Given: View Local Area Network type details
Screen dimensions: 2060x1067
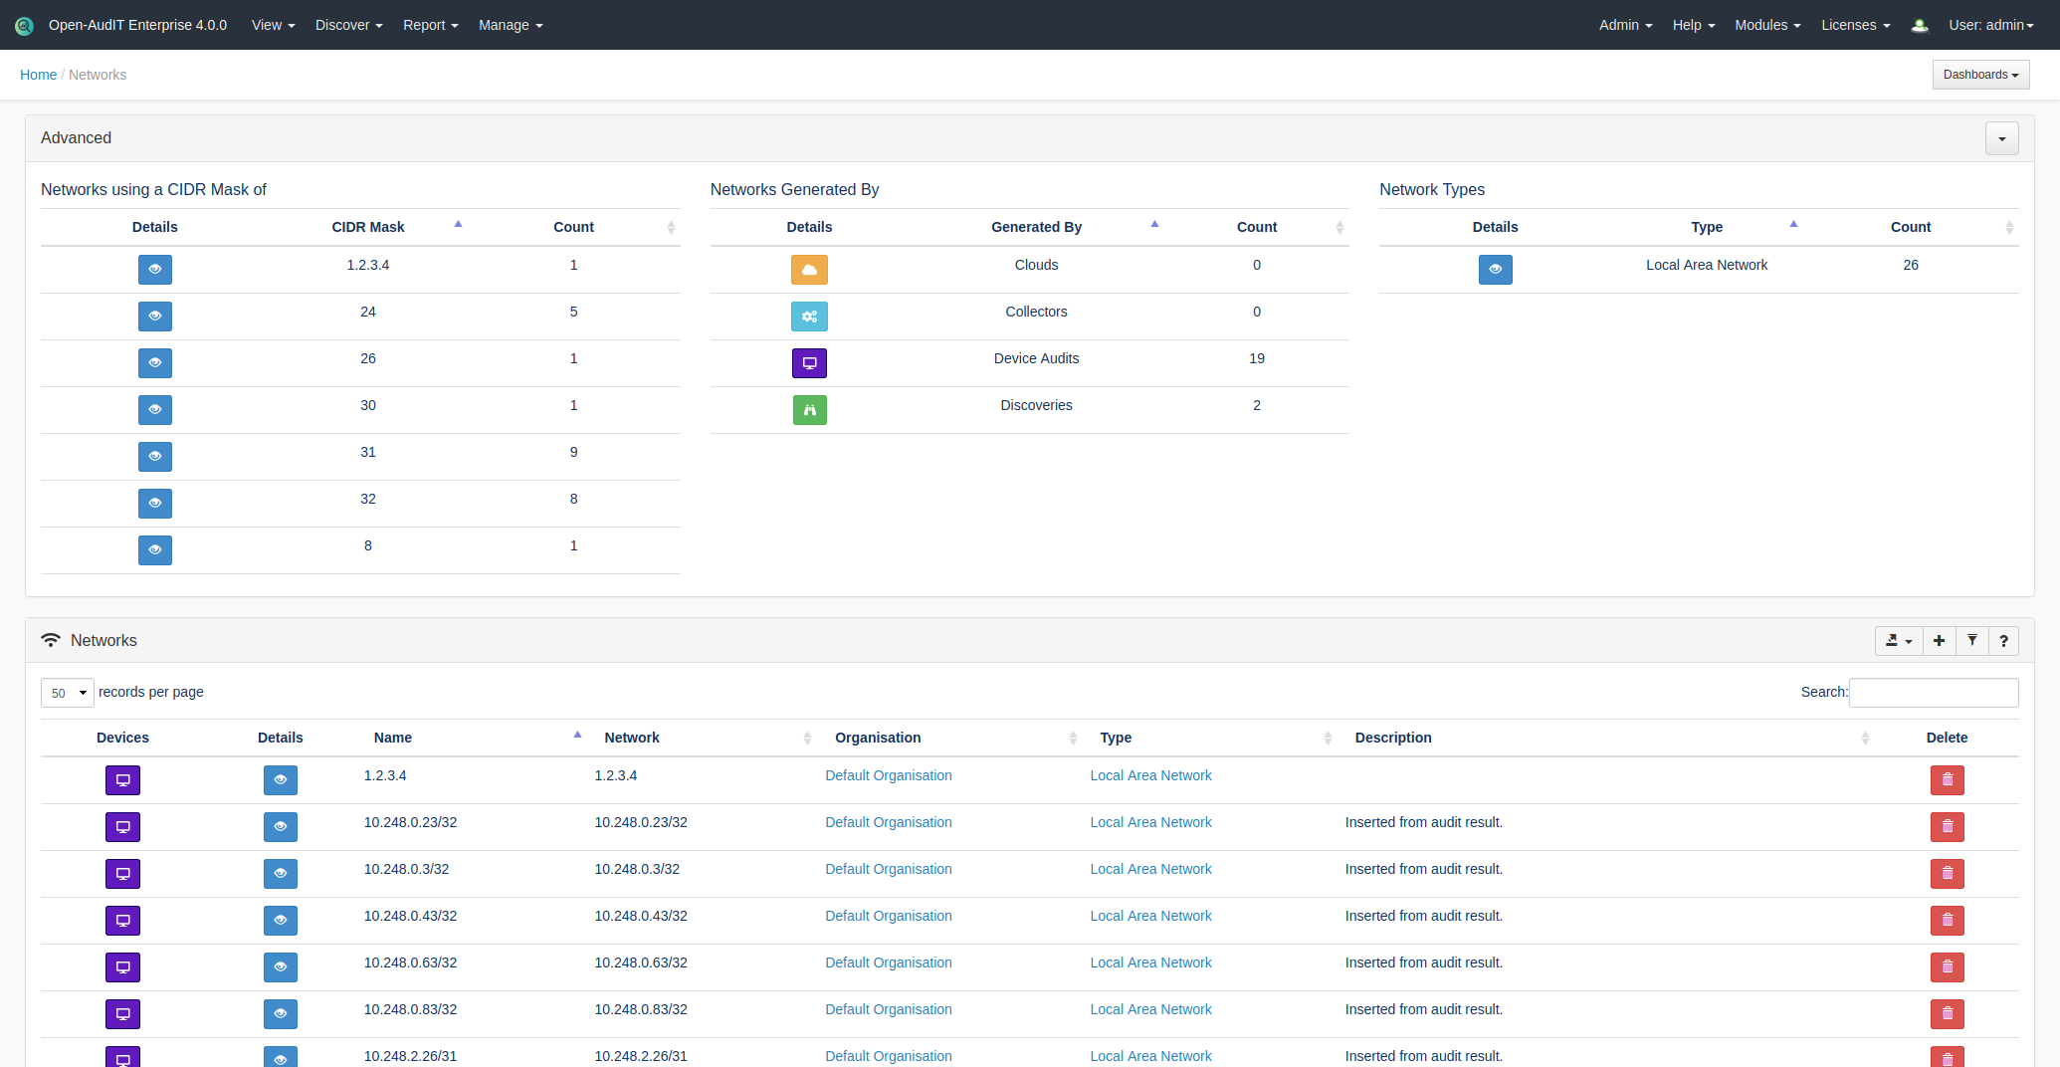Looking at the screenshot, I should point(1495,270).
